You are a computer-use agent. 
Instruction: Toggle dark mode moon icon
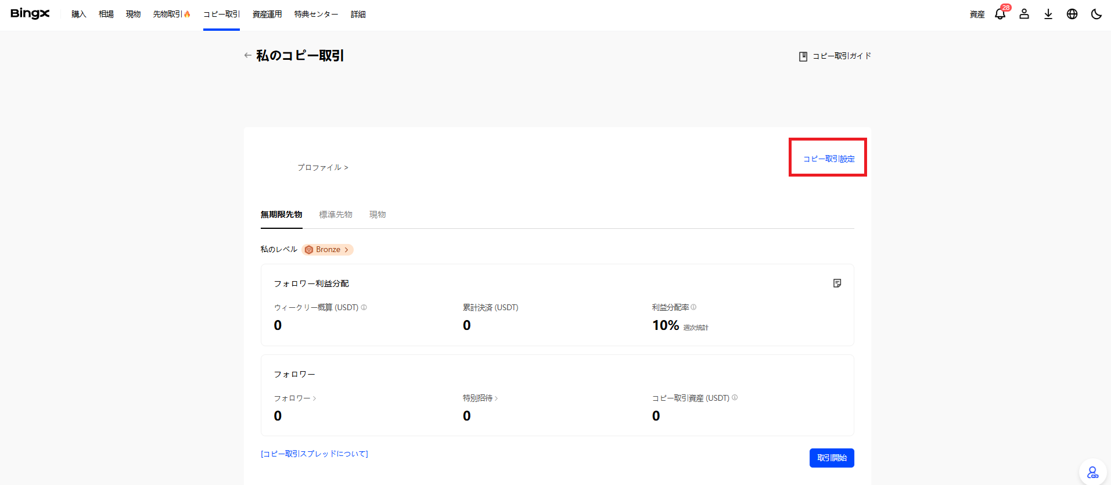coord(1096,14)
